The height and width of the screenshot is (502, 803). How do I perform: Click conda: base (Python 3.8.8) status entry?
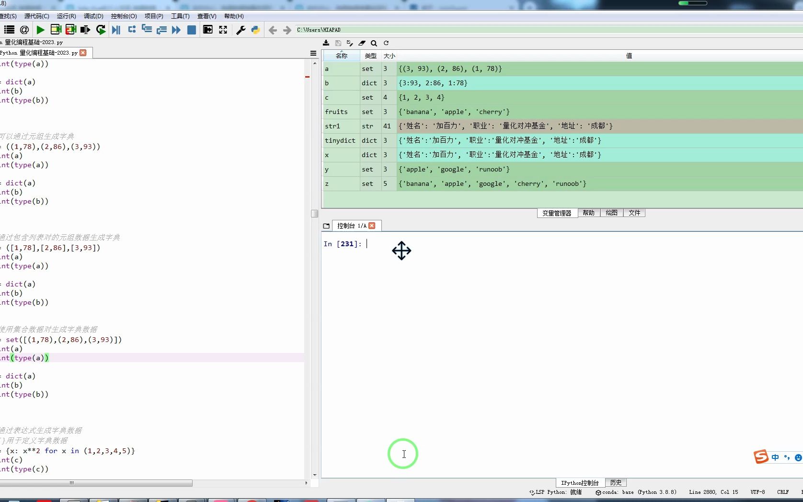coord(636,492)
